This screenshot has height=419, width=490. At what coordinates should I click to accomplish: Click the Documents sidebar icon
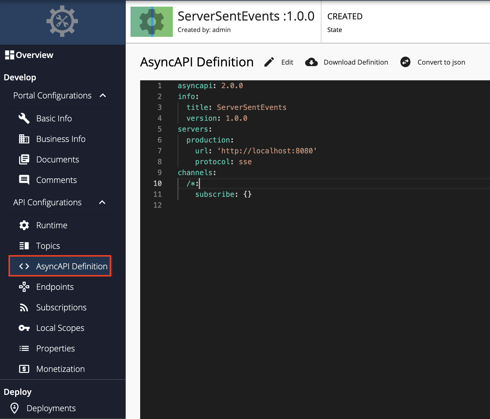[x=24, y=159]
